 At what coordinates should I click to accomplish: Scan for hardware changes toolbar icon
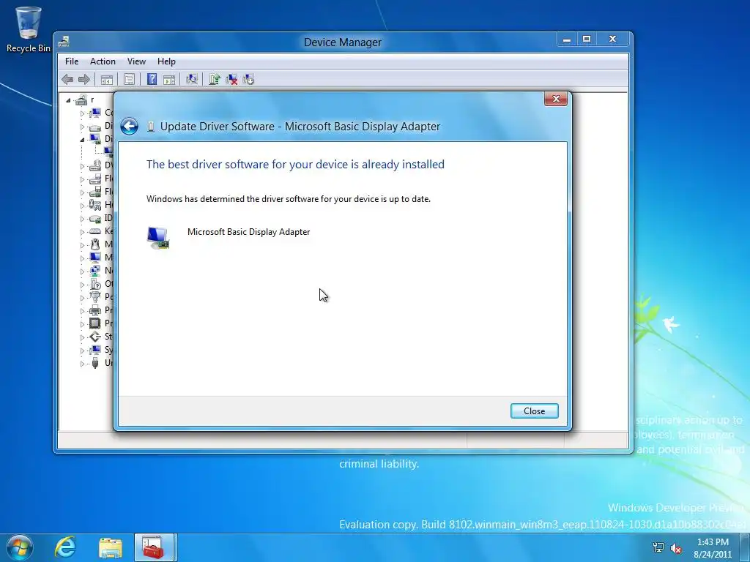click(192, 79)
